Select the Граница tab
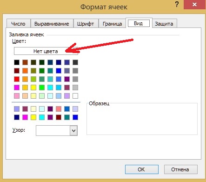 tap(112, 24)
